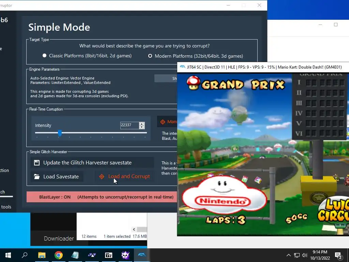Click the Load Savestate button
Viewport: 349px width, 262px height.
(x=57, y=177)
